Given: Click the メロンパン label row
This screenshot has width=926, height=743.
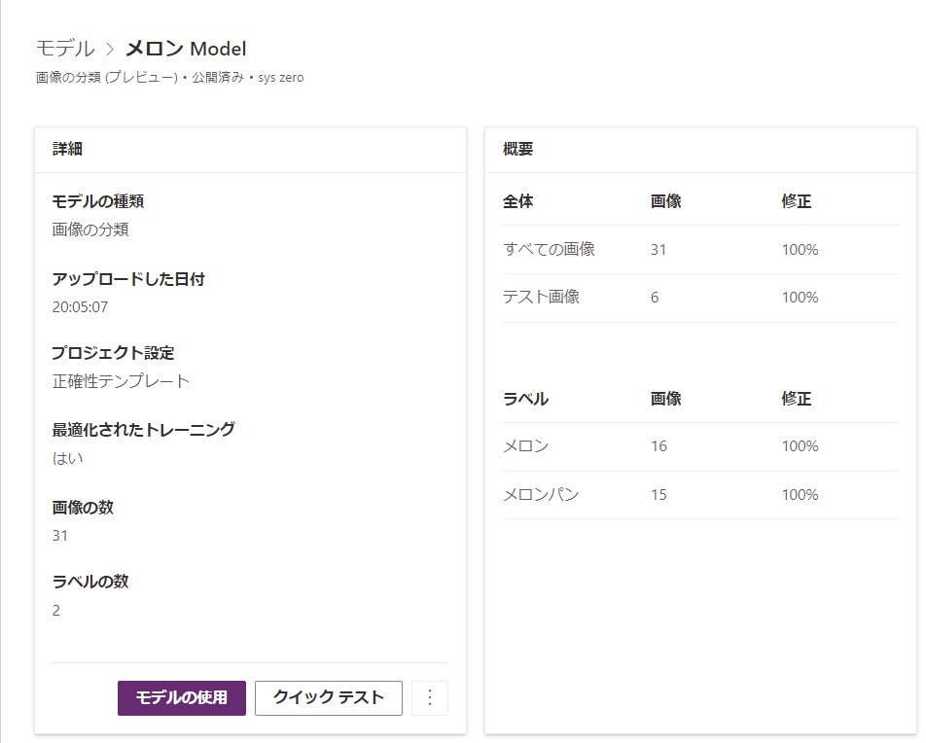Looking at the screenshot, I should [x=700, y=495].
